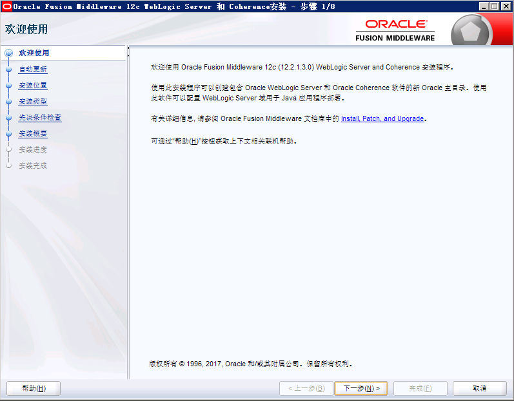514x401 pixels.
Task: Cancel installation with 取消 button
Action: pos(480,388)
